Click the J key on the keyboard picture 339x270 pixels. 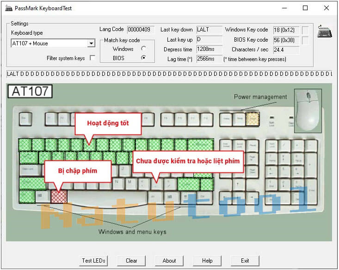125,171
